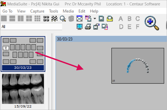Open the 'All' filter box
The width and height of the screenshot is (167, 110).
31,27
